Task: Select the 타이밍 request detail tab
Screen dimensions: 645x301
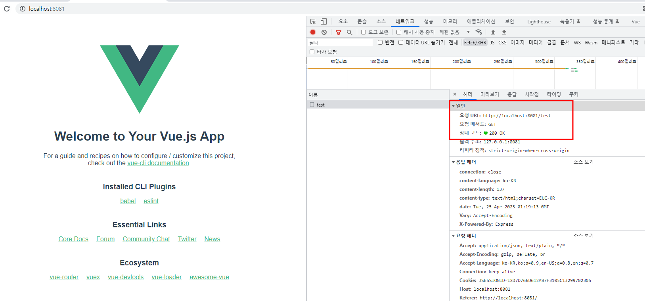Action: pyautogui.click(x=554, y=94)
